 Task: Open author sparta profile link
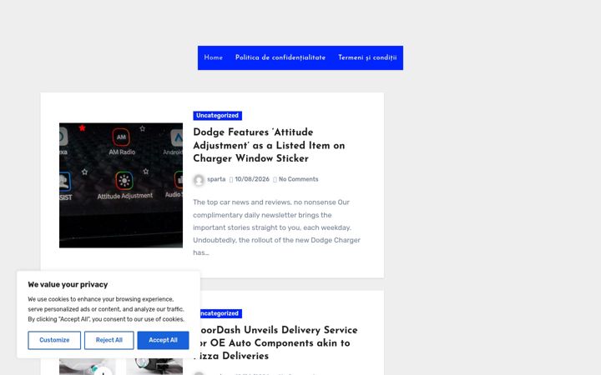click(216, 179)
